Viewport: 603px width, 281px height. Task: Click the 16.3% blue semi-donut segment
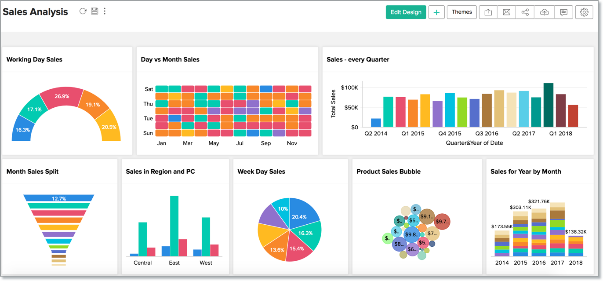coord(23,130)
